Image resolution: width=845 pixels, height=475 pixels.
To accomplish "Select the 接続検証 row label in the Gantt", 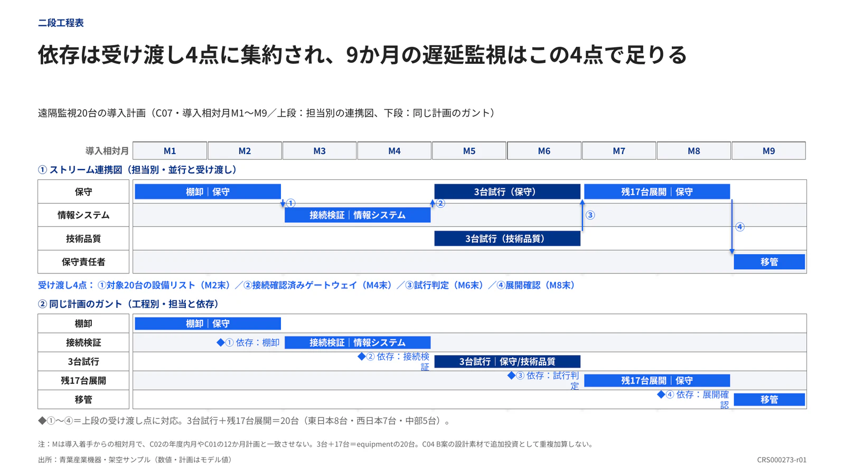I will (x=83, y=343).
